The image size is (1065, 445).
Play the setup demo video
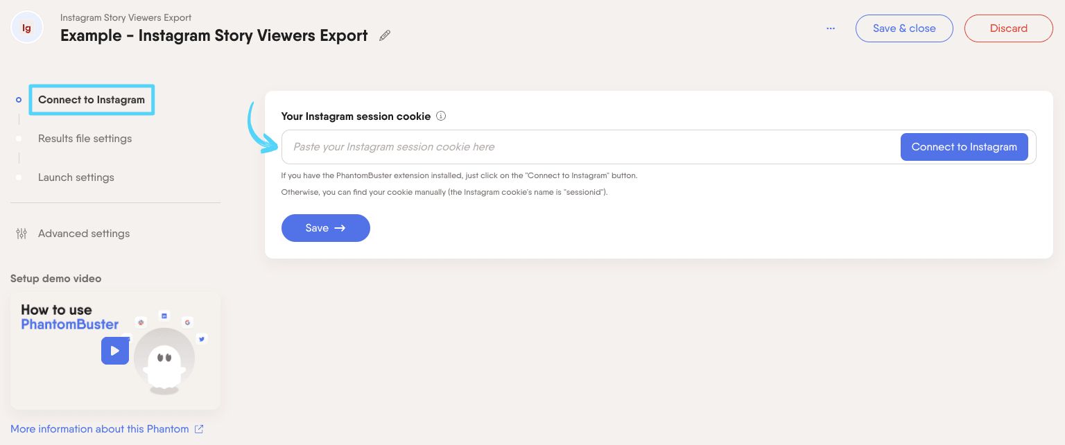point(115,351)
